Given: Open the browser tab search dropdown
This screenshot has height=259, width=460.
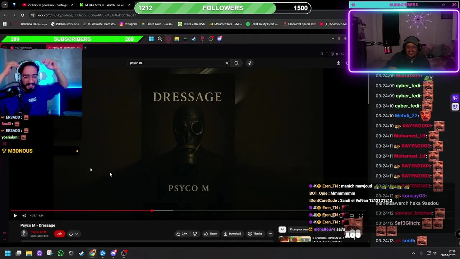Looking at the screenshot, I should (5, 5).
